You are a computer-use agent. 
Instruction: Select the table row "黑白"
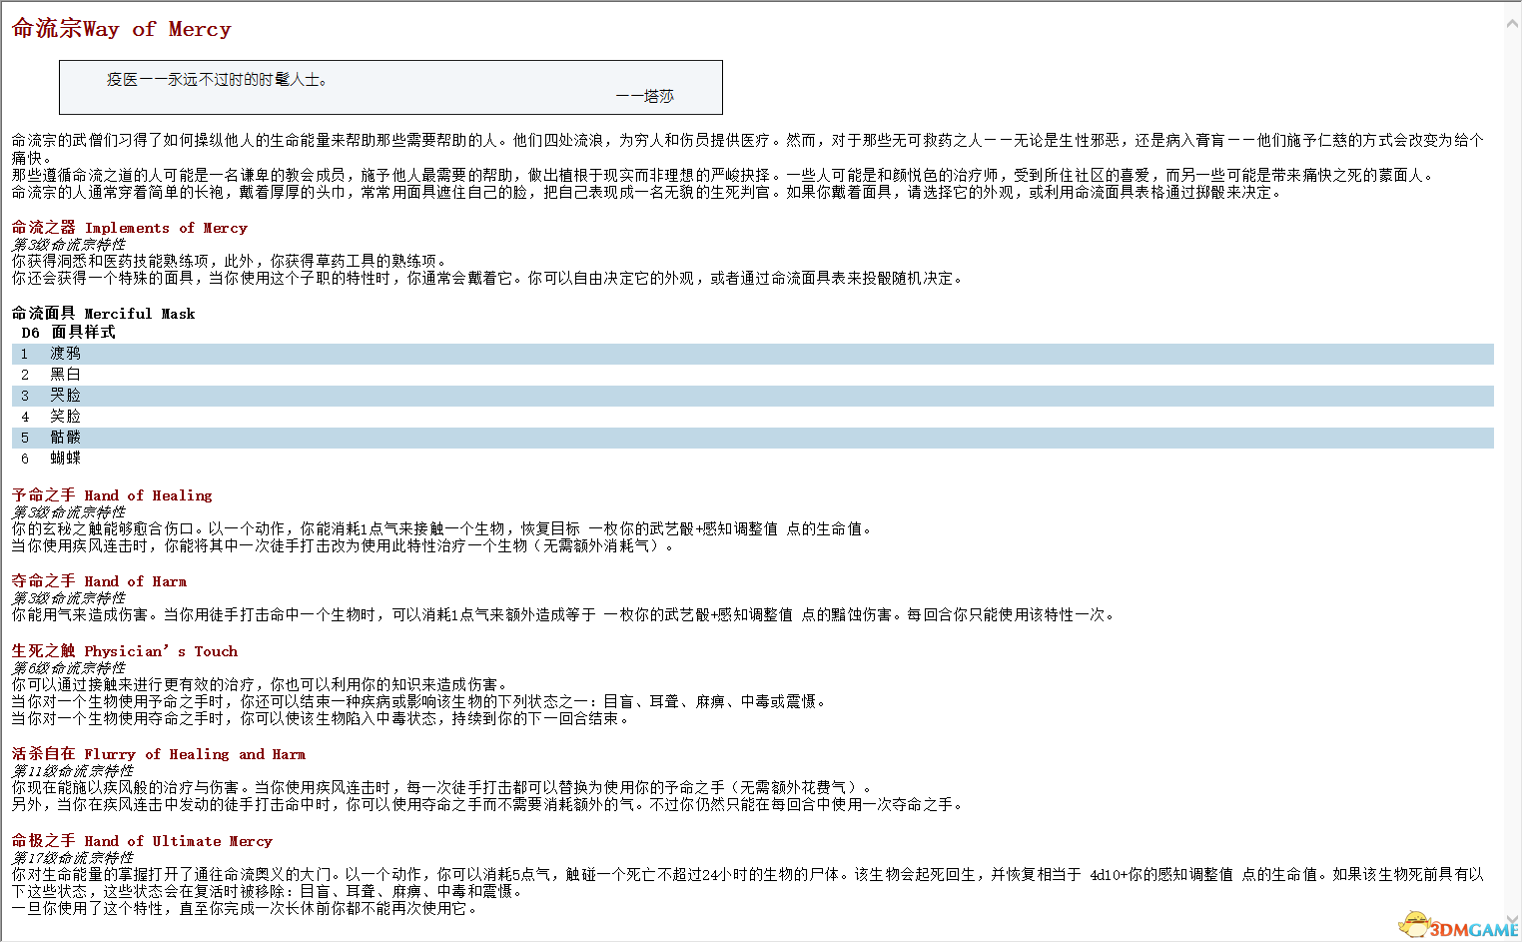(x=753, y=375)
